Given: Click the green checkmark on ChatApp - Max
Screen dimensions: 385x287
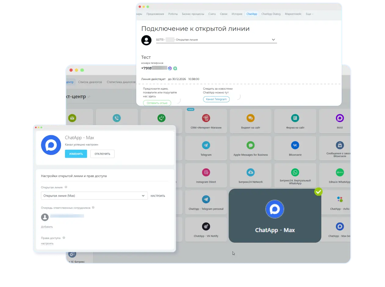Looking at the screenshot, I should point(318,192).
